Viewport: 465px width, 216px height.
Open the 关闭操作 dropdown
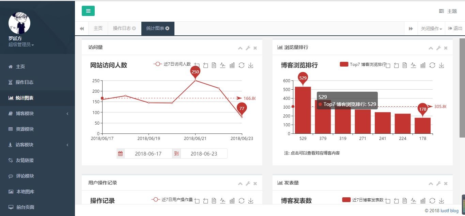431,29
